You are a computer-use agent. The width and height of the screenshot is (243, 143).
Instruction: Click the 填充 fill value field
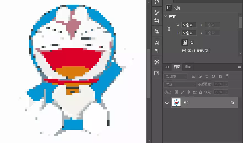pyautogui.click(x=218, y=92)
